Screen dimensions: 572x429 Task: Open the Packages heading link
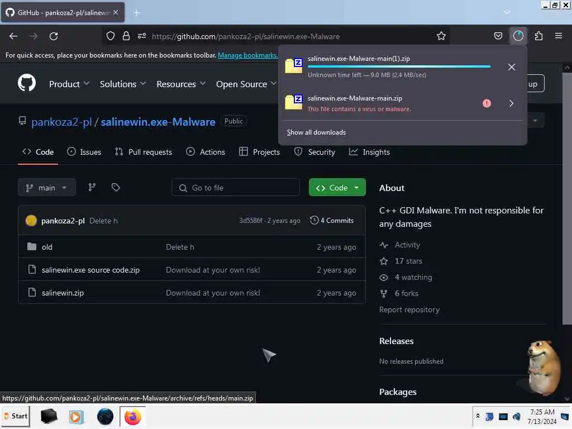tap(398, 392)
